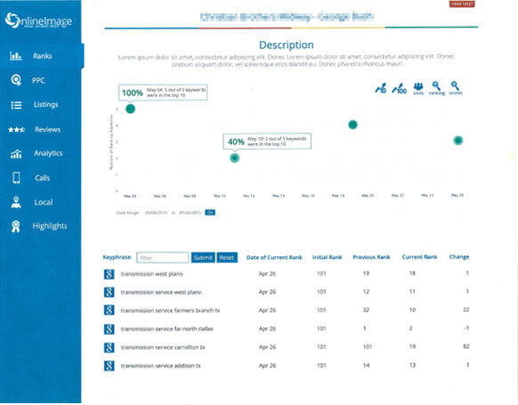Click the OnlineImage logo
518x405 pixels.
(x=38, y=20)
